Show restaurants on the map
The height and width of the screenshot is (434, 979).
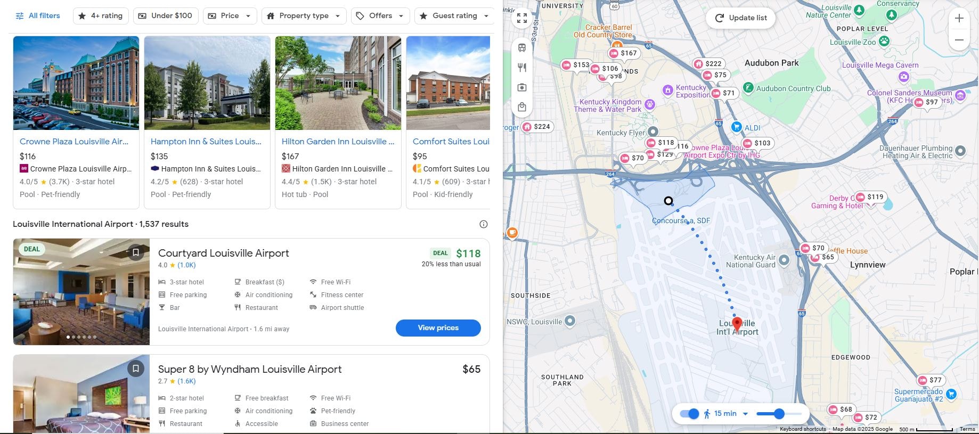tap(522, 67)
